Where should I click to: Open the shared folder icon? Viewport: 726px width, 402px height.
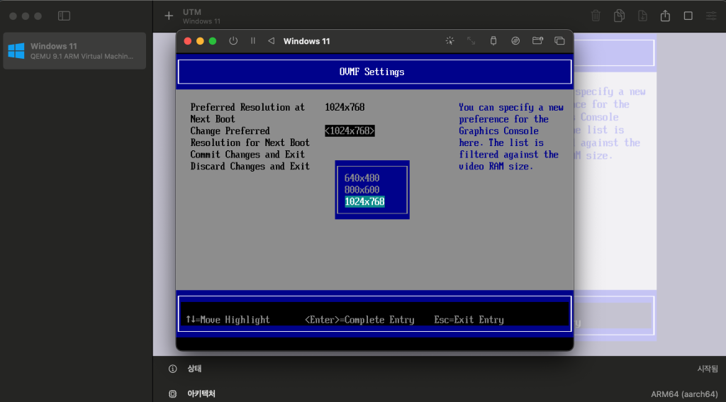tap(537, 40)
